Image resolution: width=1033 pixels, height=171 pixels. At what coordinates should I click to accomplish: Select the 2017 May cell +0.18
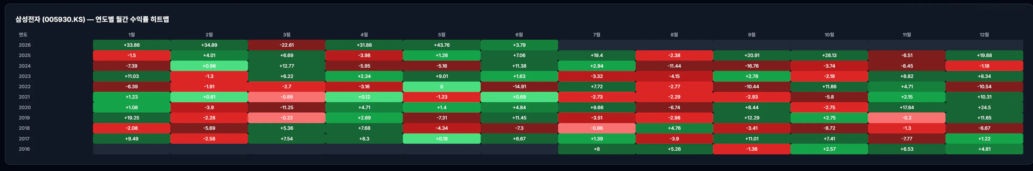click(441, 139)
